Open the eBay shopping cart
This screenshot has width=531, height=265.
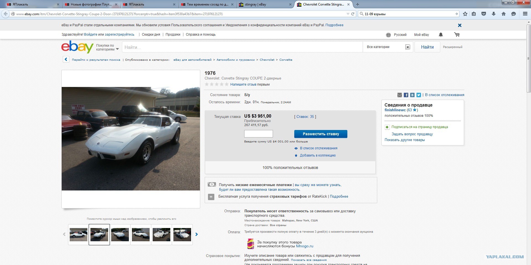tap(457, 35)
